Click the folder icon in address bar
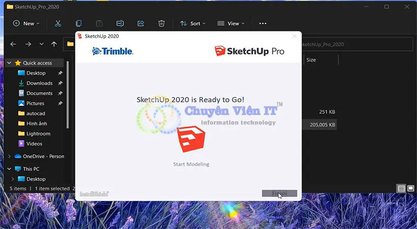 (x=70, y=44)
